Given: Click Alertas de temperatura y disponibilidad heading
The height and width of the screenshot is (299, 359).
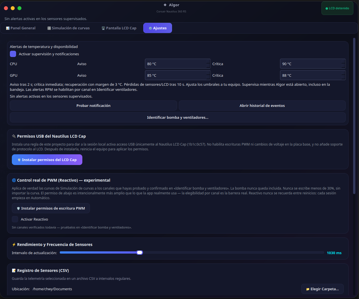Looking at the screenshot, I should tap(44, 47).
